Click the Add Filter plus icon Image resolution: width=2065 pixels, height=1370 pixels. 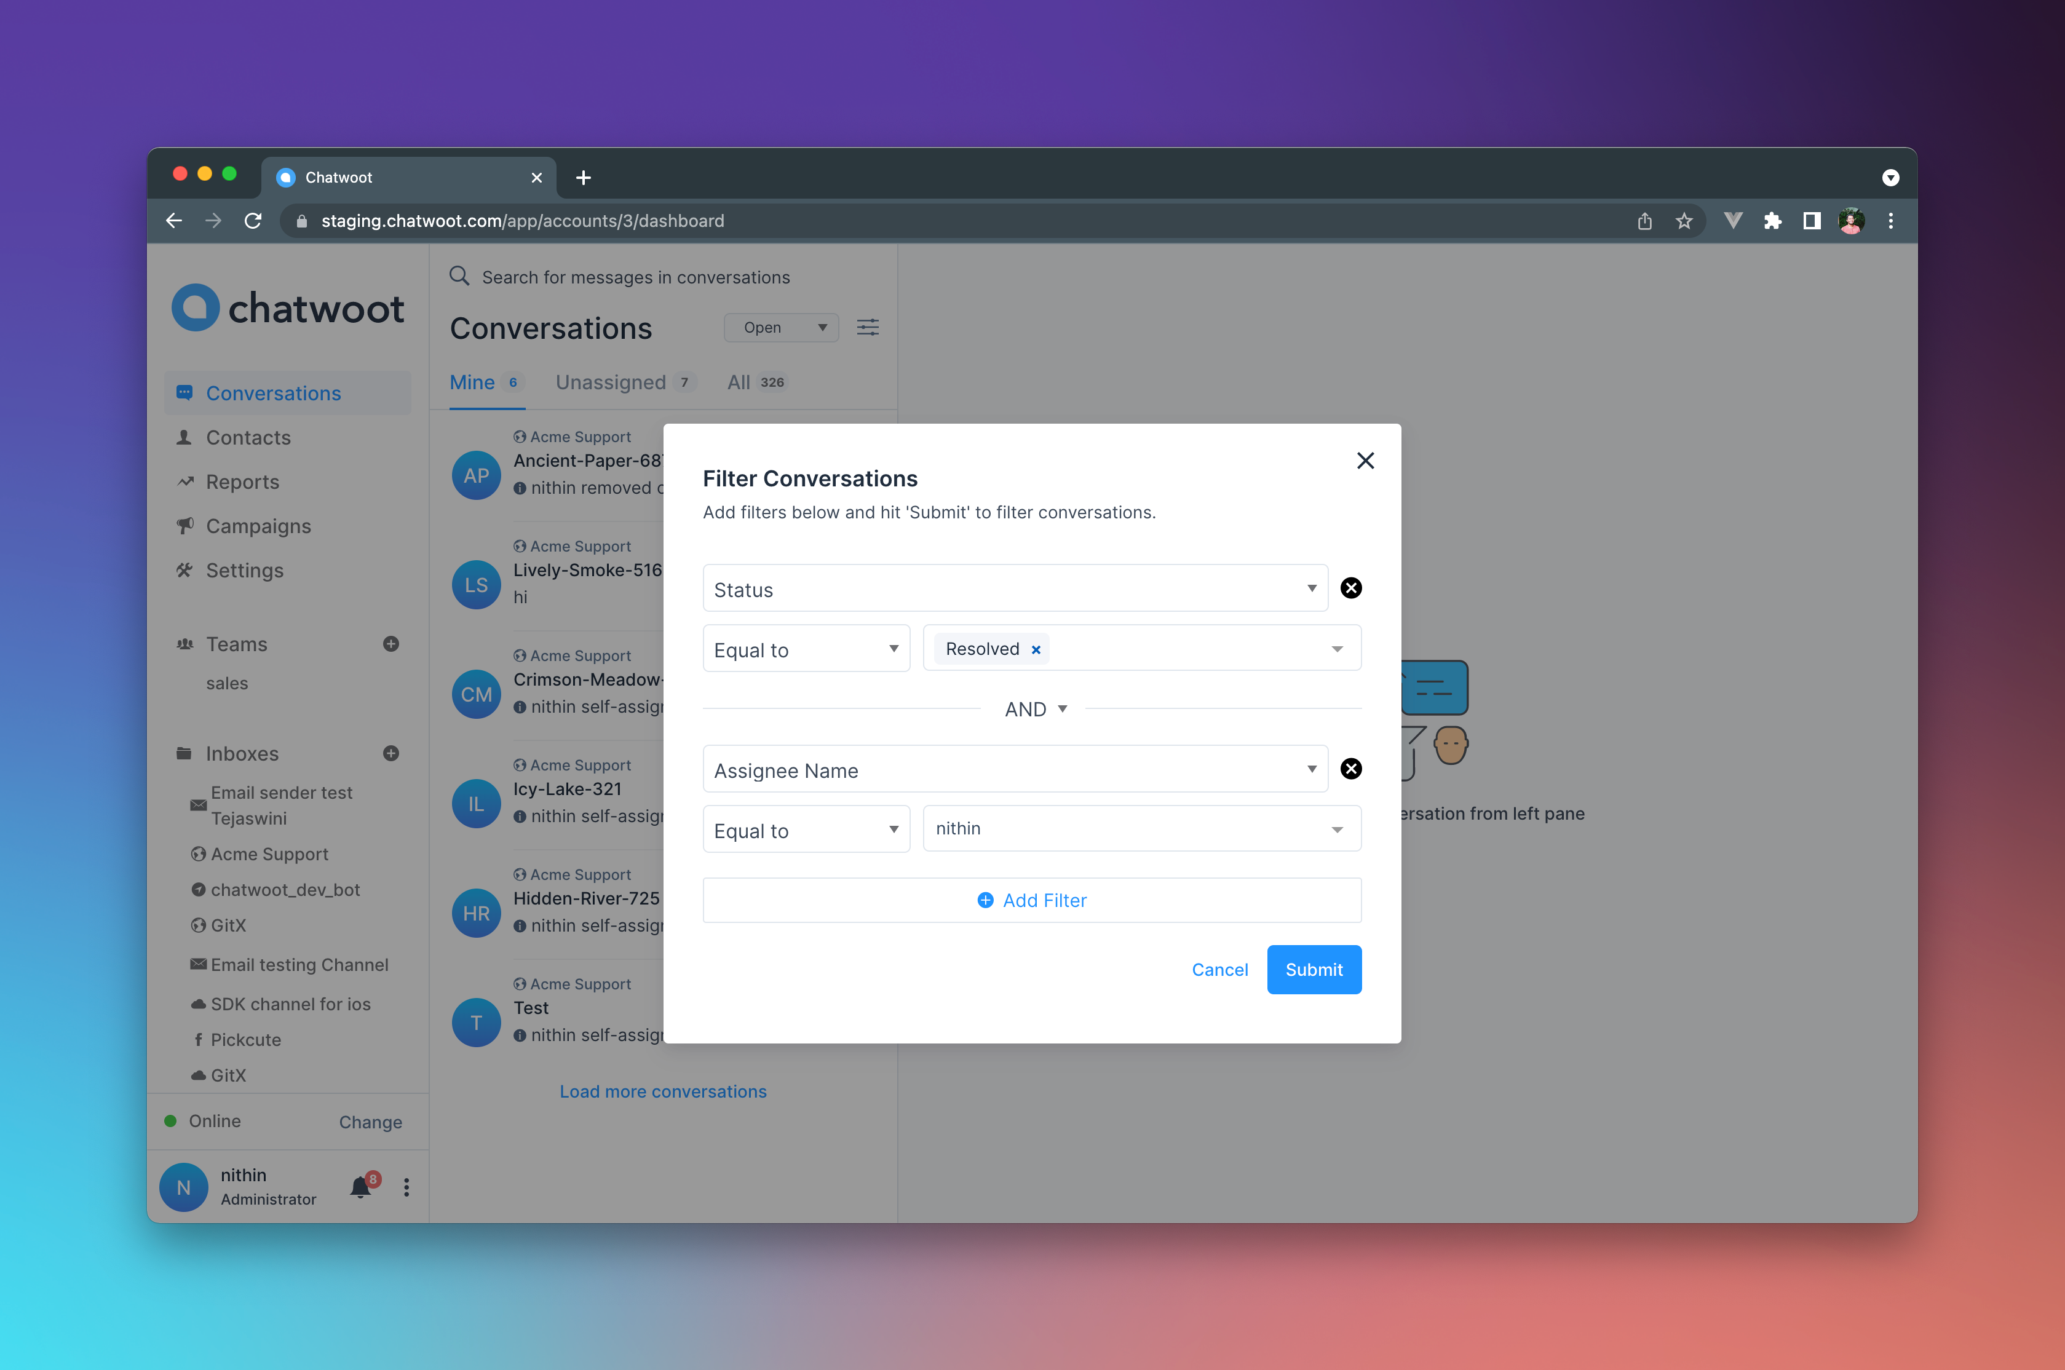(986, 899)
